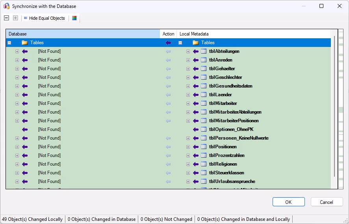This screenshot has height=224, width=349.
Task: Click the Local Metadata Tables folder icon
Action: click(x=195, y=43)
